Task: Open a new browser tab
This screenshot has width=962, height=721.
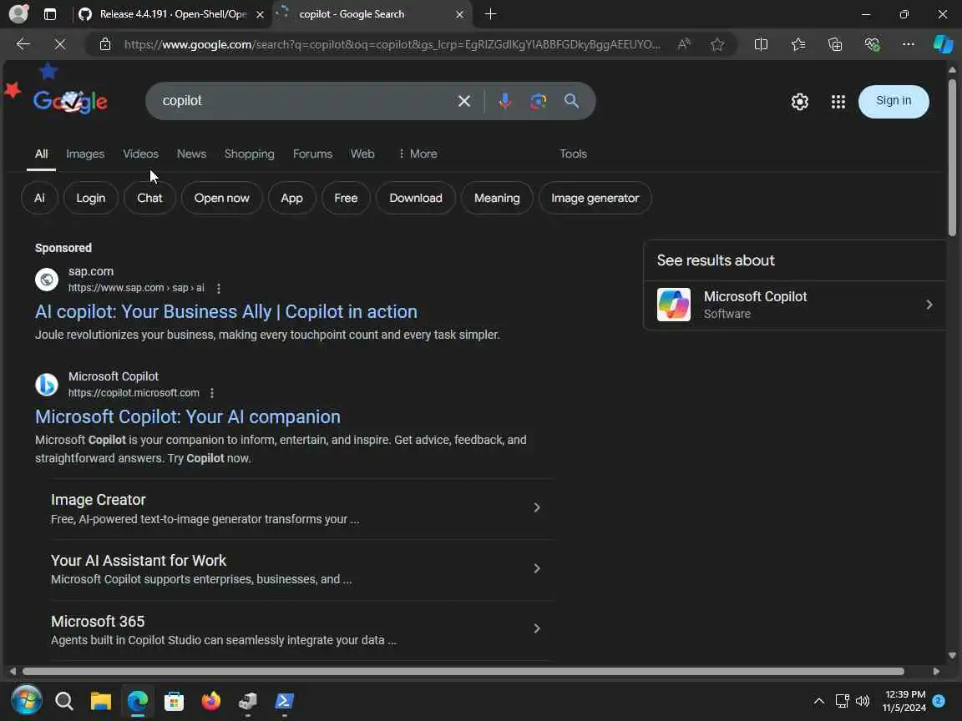Action: click(x=490, y=14)
